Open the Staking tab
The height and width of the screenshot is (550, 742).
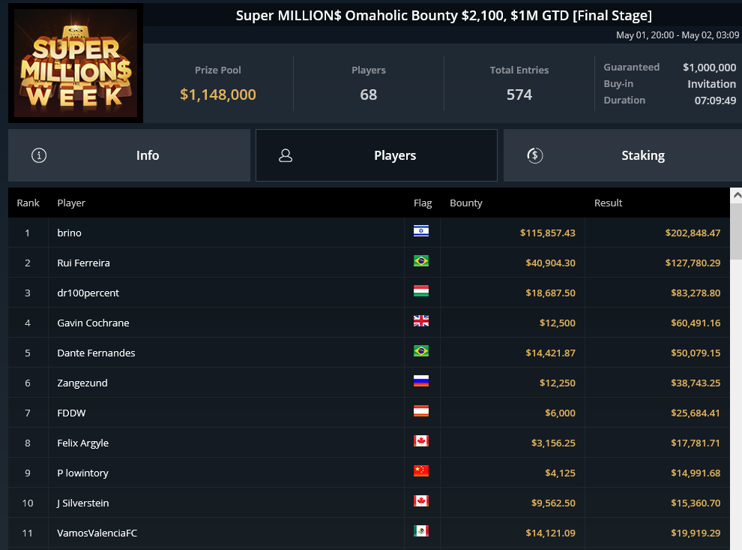623,155
